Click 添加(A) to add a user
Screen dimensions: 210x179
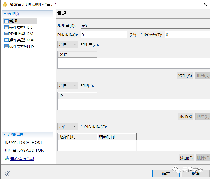(x=185, y=75)
